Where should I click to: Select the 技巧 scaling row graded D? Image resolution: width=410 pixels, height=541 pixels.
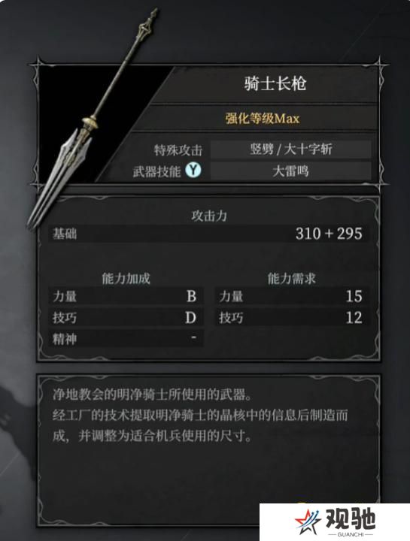[126, 317]
